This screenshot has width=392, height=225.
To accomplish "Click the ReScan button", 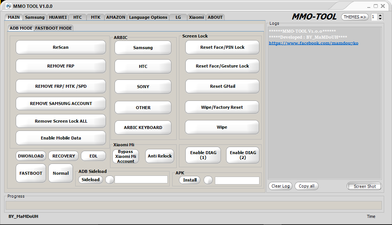I will click(x=61, y=47).
